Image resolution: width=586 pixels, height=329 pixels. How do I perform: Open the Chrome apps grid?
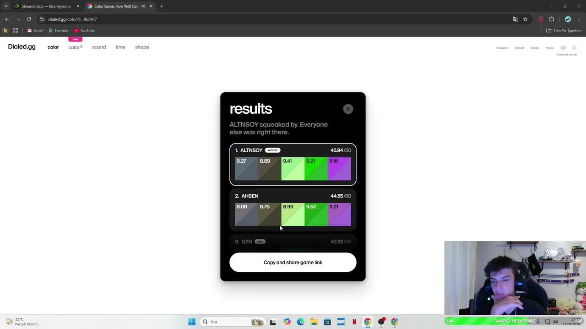pyautogui.click(x=16, y=31)
